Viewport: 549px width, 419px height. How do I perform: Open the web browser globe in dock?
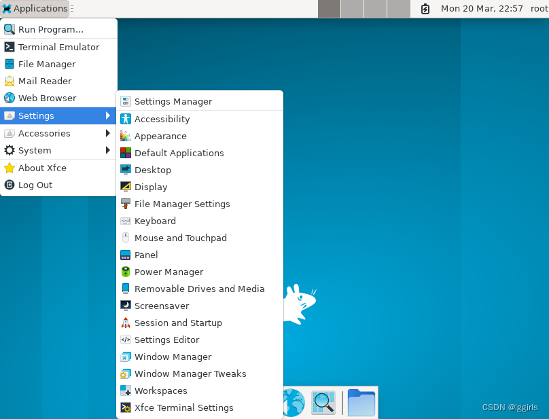click(x=294, y=402)
